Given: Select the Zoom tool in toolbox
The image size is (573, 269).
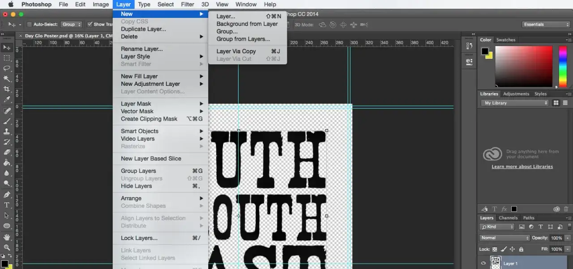Looking at the screenshot, I should pyautogui.click(x=7, y=247).
